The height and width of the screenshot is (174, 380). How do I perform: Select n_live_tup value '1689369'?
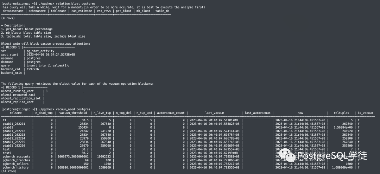tap(105, 167)
